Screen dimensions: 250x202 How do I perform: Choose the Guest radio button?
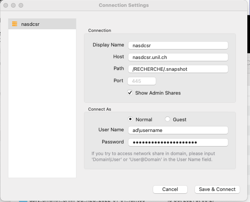click(168, 119)
